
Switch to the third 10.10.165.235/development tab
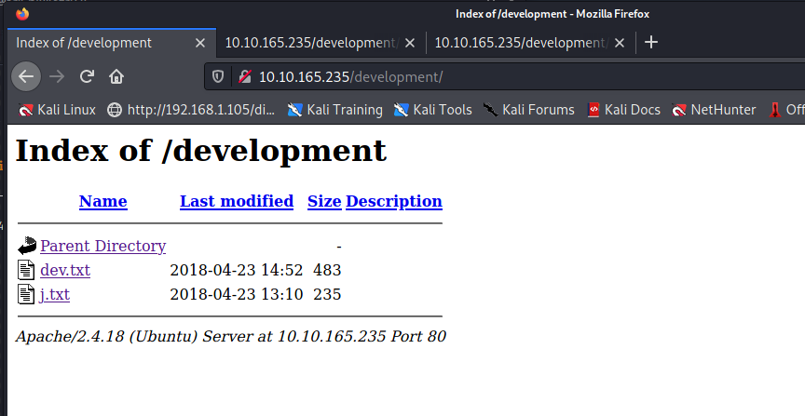point(520,43)
